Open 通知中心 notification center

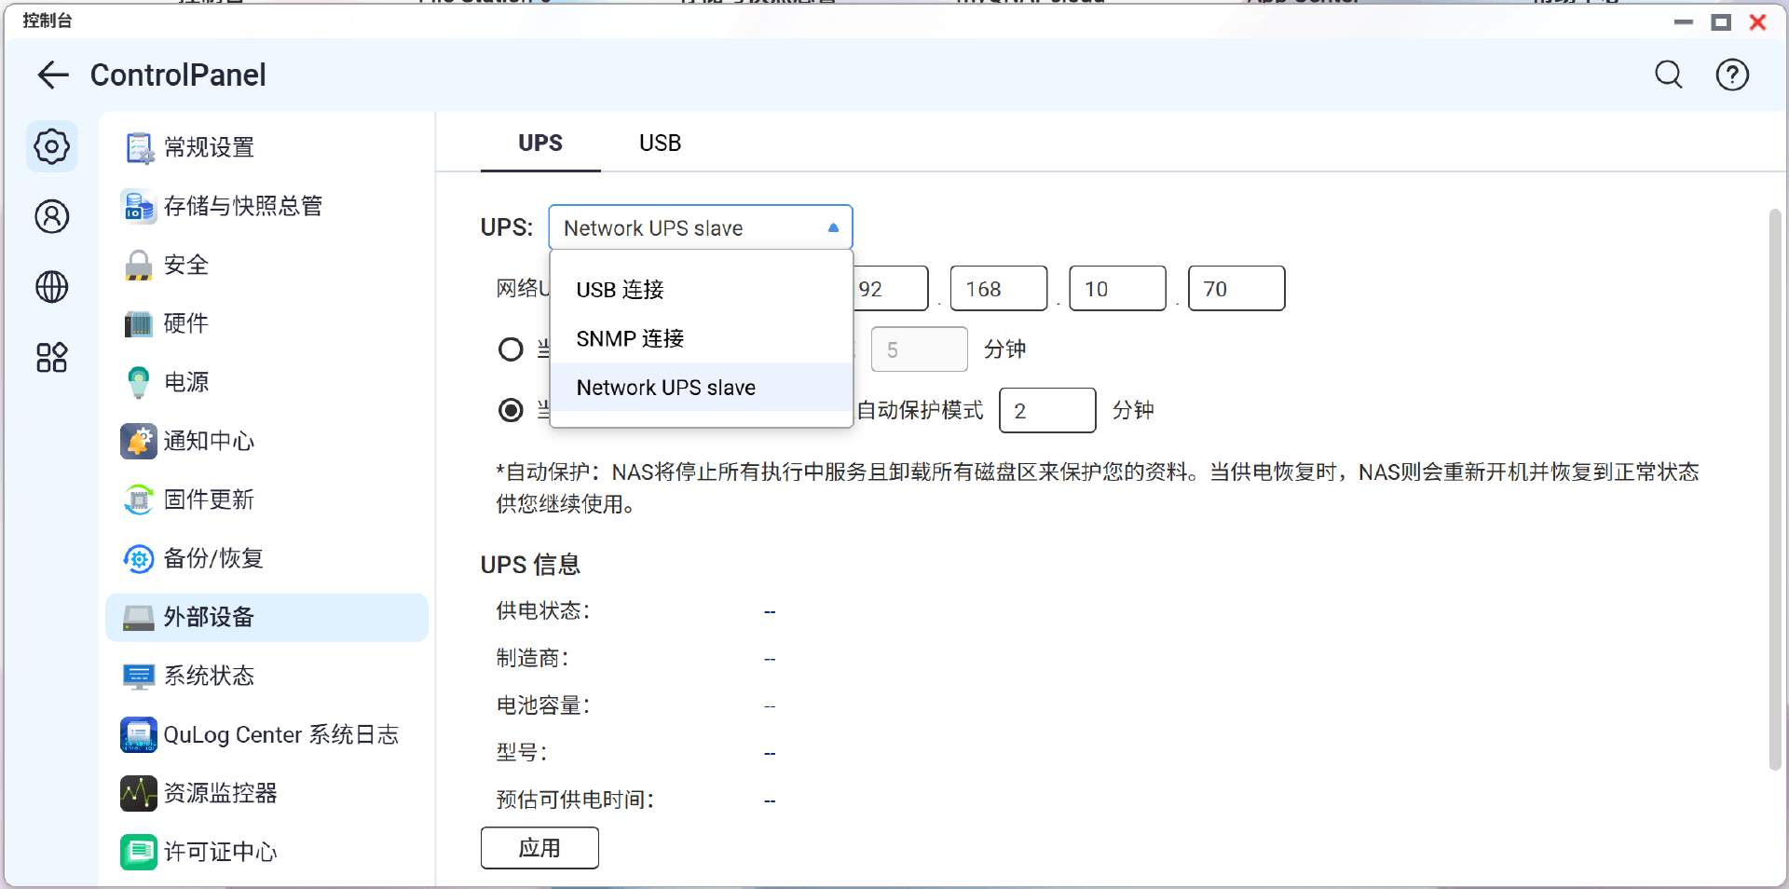(266, 441)
